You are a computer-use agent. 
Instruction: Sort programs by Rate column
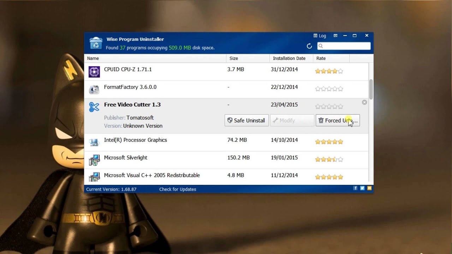[x=331, y=58]
